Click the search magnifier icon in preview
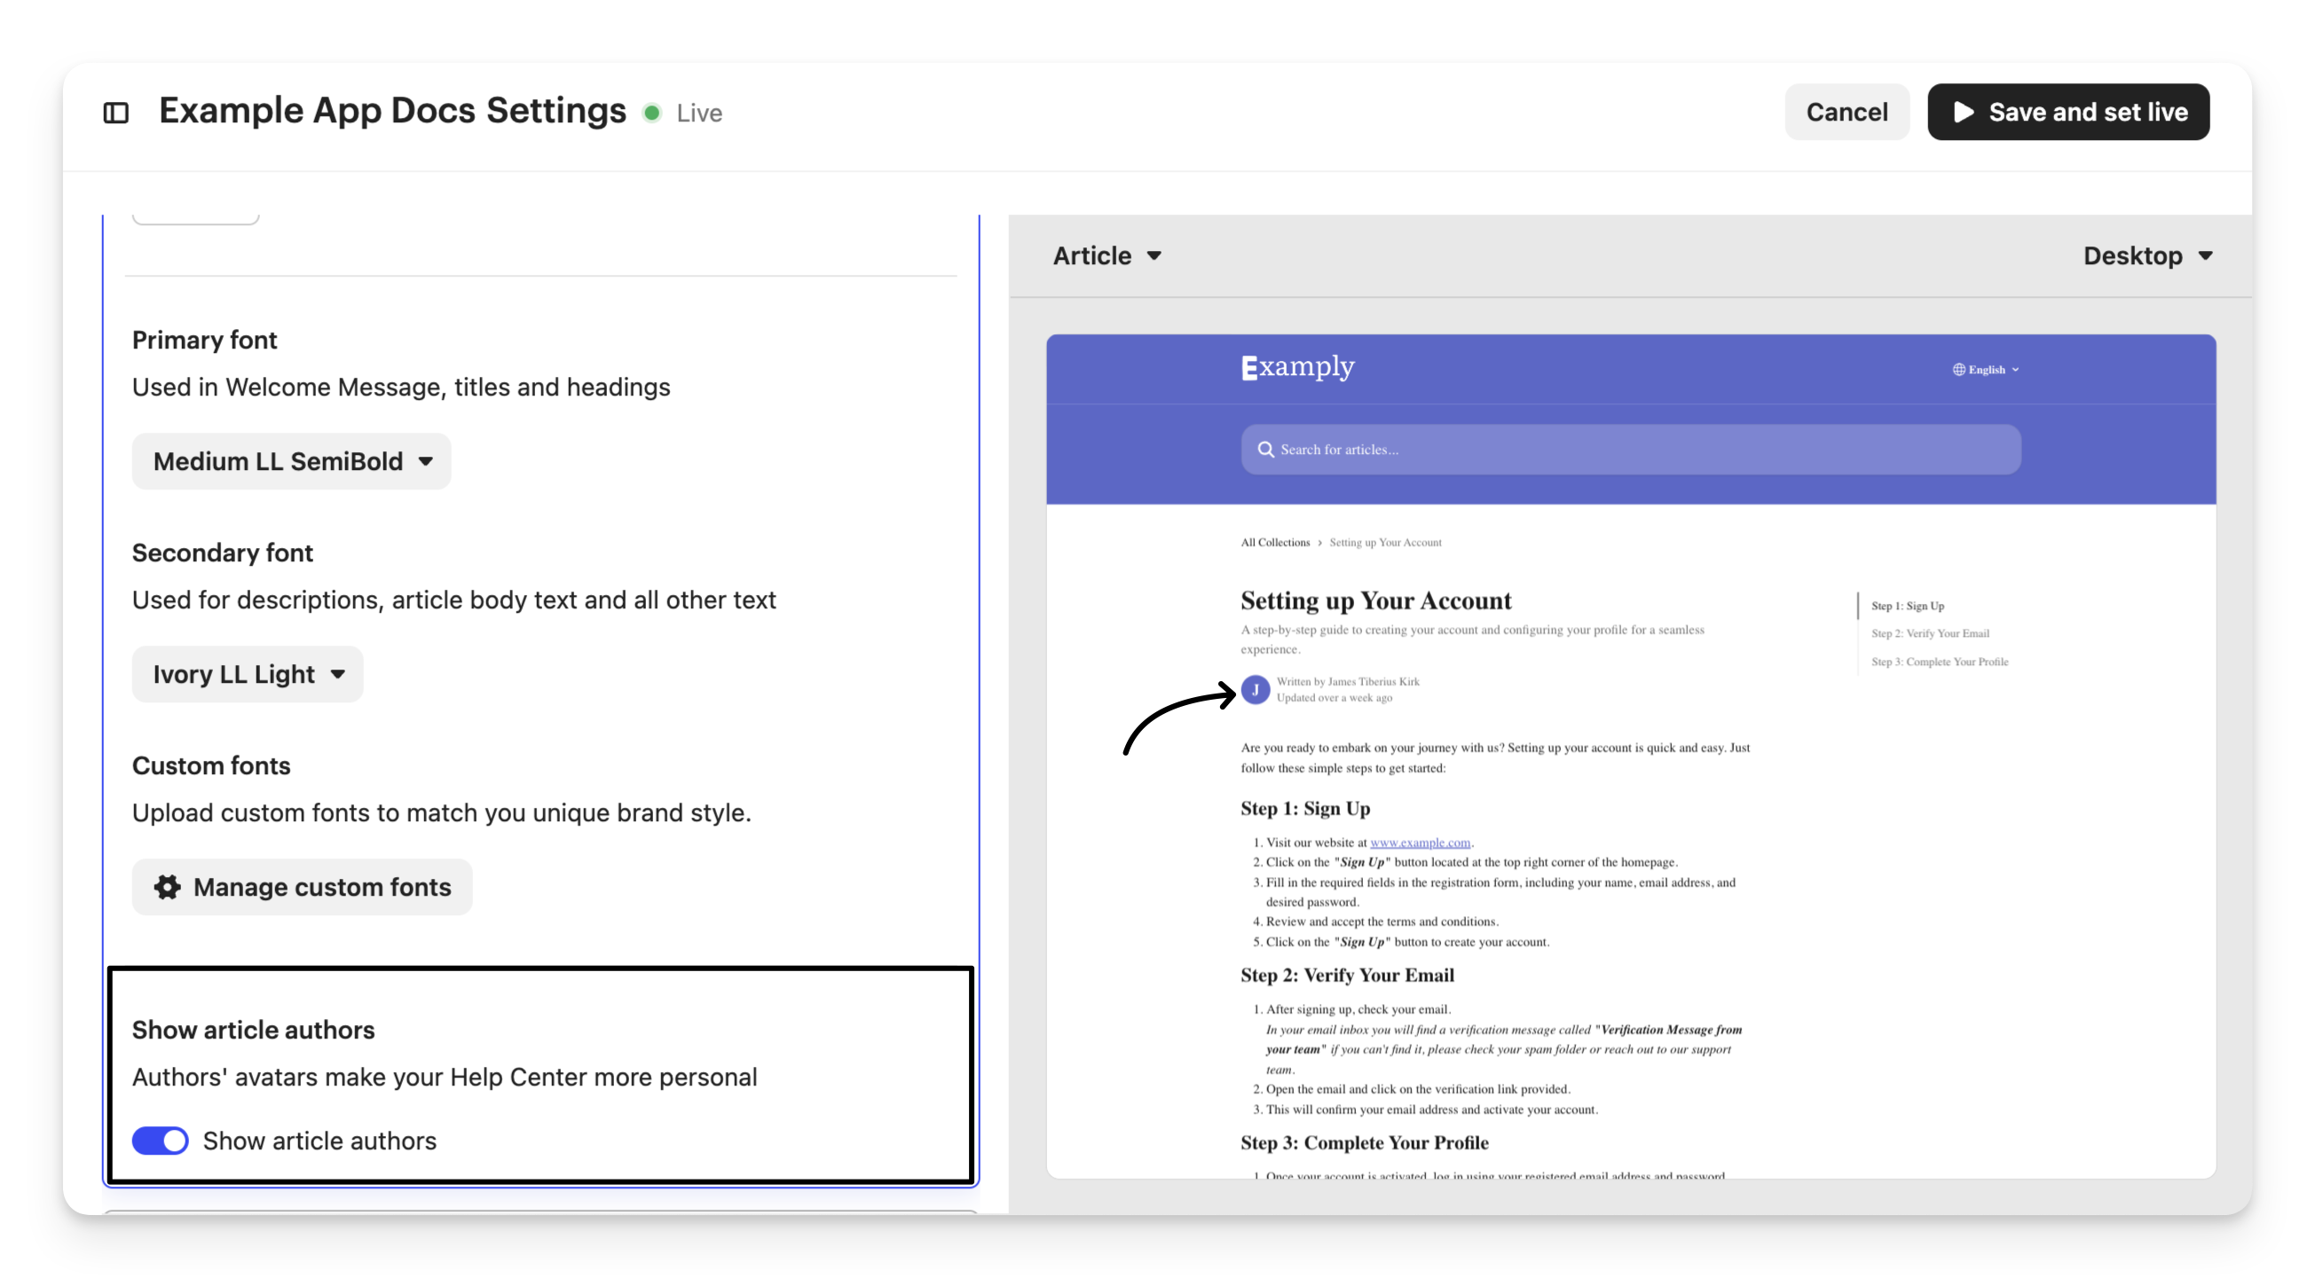This screenshot has height=1278, width=2315. [x=1265, y=450]
